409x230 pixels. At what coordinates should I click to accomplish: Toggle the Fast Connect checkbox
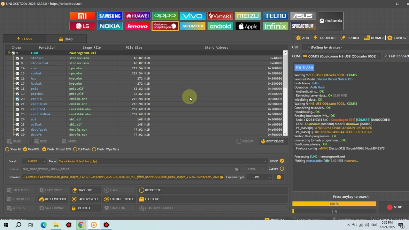pos(386,56)
